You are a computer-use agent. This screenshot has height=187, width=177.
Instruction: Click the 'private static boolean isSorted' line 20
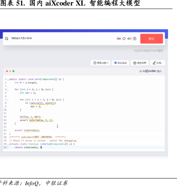(42, 144)
